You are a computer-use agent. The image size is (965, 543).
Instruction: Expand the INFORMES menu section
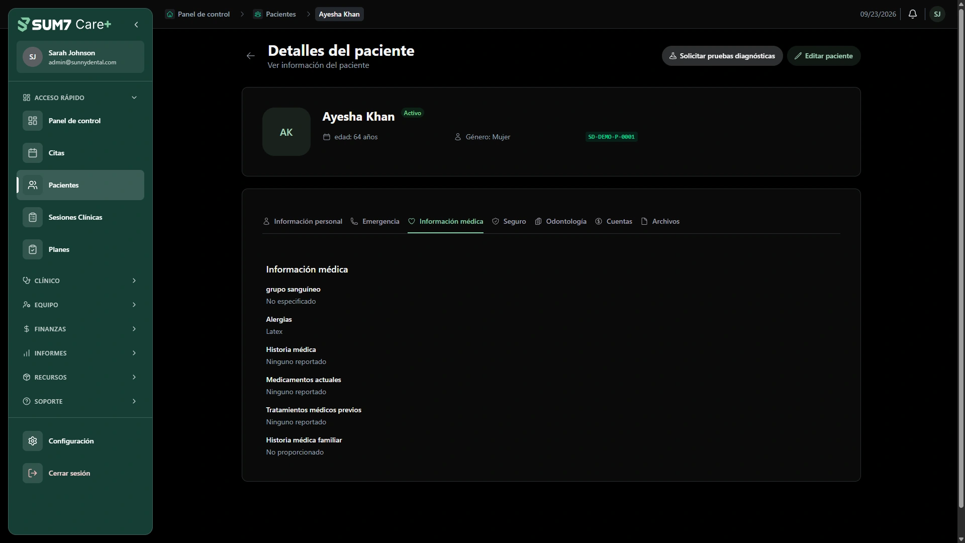pyautogui.click(x=80, y=353)
